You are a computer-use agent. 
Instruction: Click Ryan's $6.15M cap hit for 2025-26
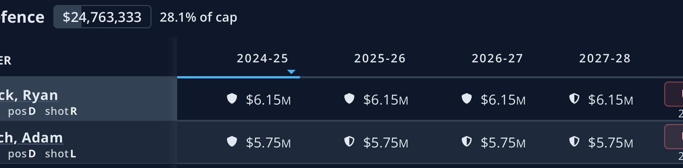point(386,100)
